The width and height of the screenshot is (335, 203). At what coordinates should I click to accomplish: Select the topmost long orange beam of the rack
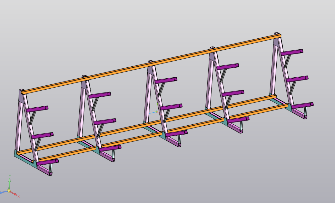click(x=151, y=64)
